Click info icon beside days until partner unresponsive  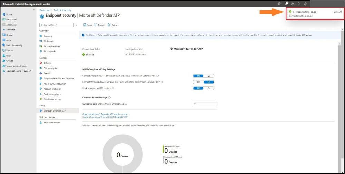point(126,104)
